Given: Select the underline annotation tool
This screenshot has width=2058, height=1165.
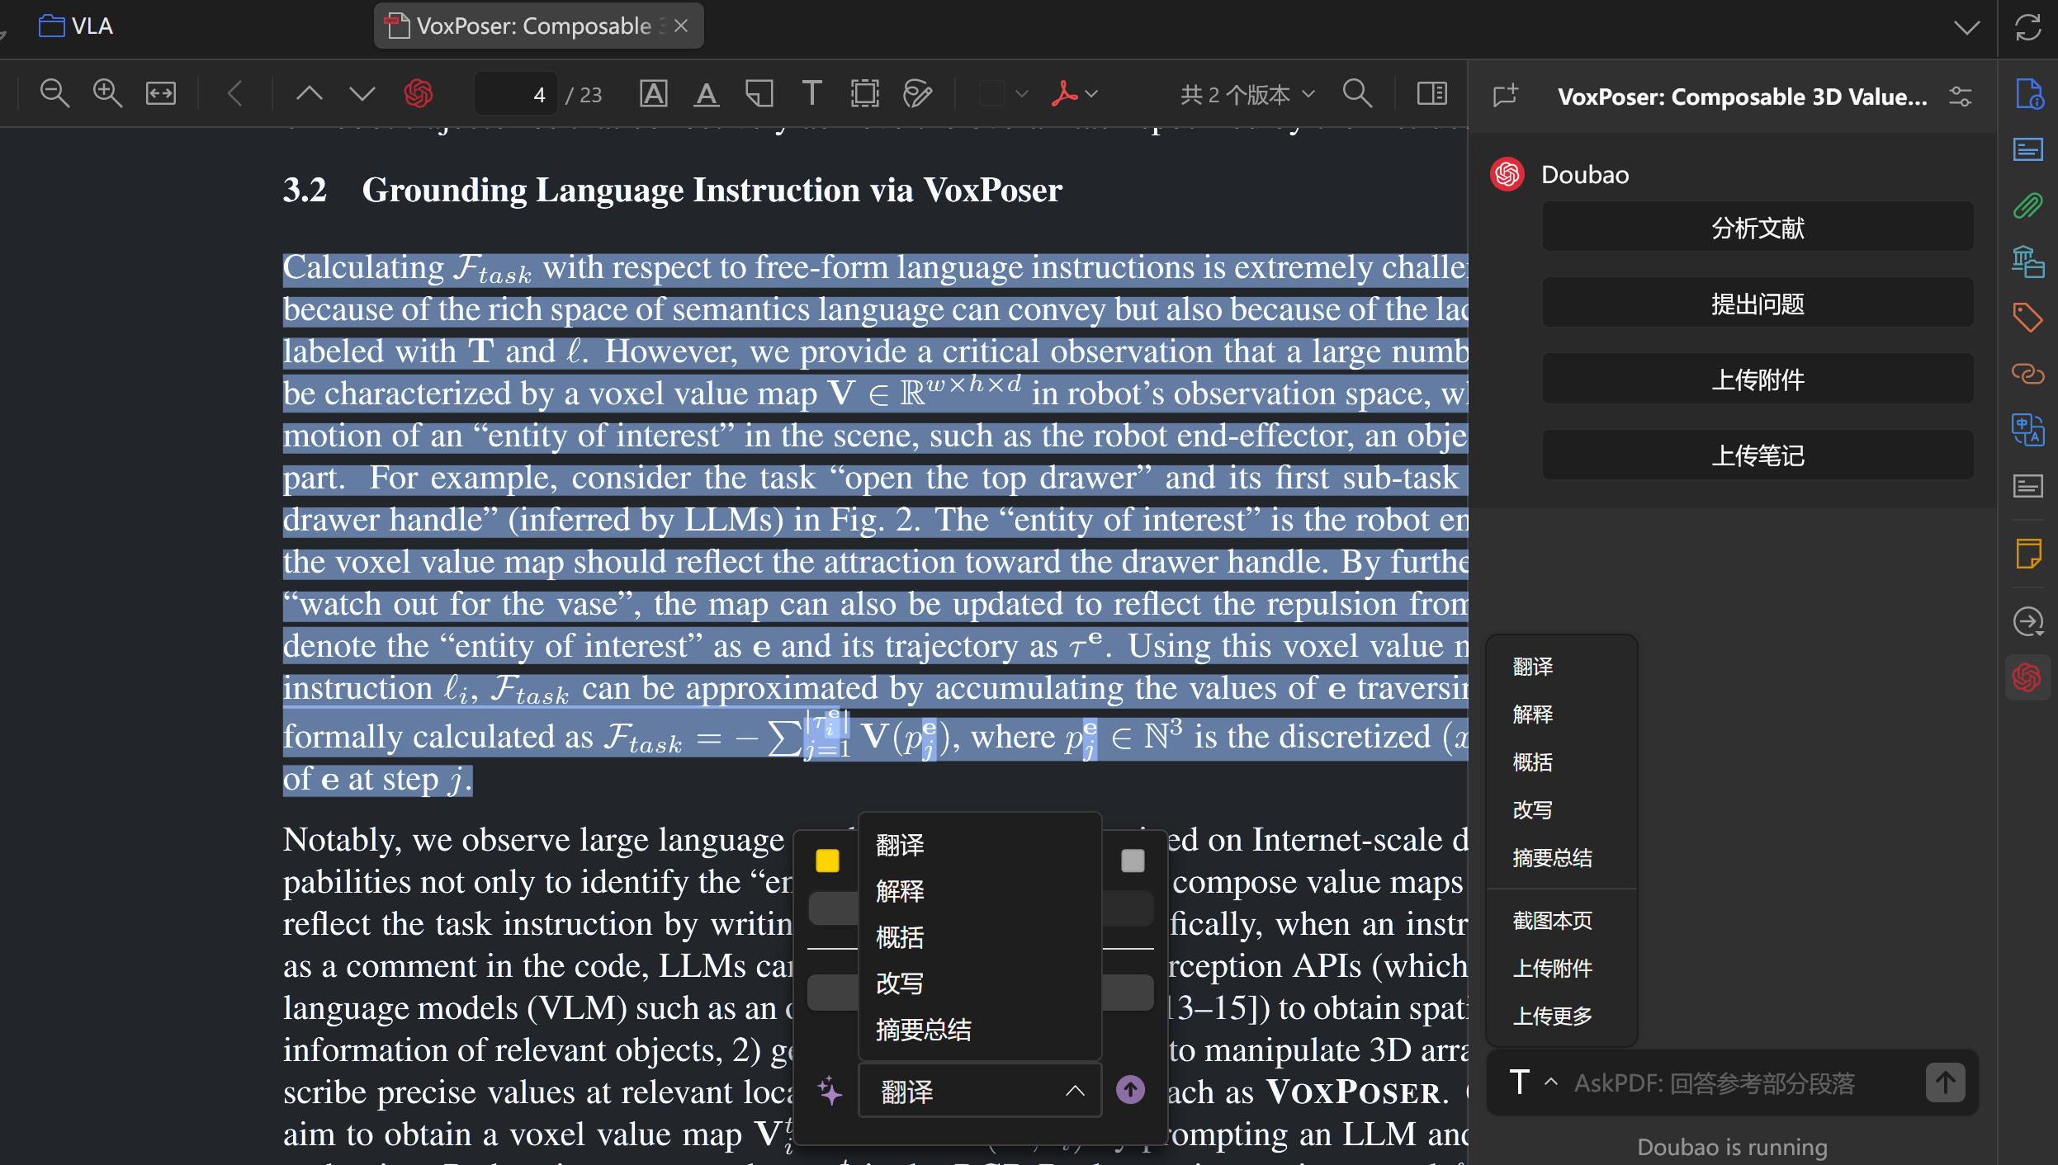Looking at the screenshot, I should tap(706, 93).
